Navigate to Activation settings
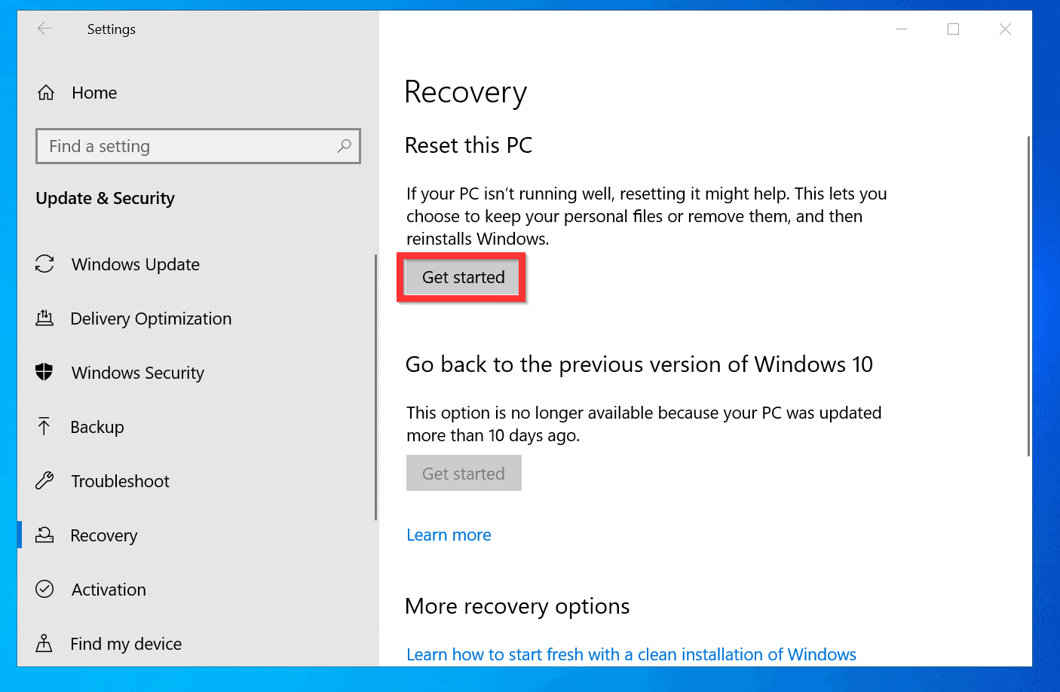This screenshot has width=1060, height=692. (x=108, y=589)
